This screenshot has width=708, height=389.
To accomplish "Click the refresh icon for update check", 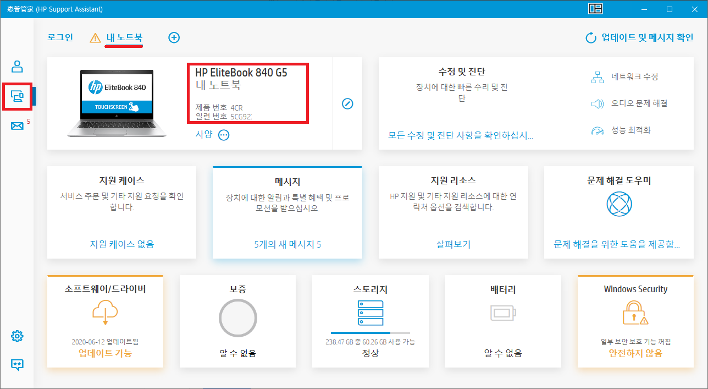I will point(591,37).
